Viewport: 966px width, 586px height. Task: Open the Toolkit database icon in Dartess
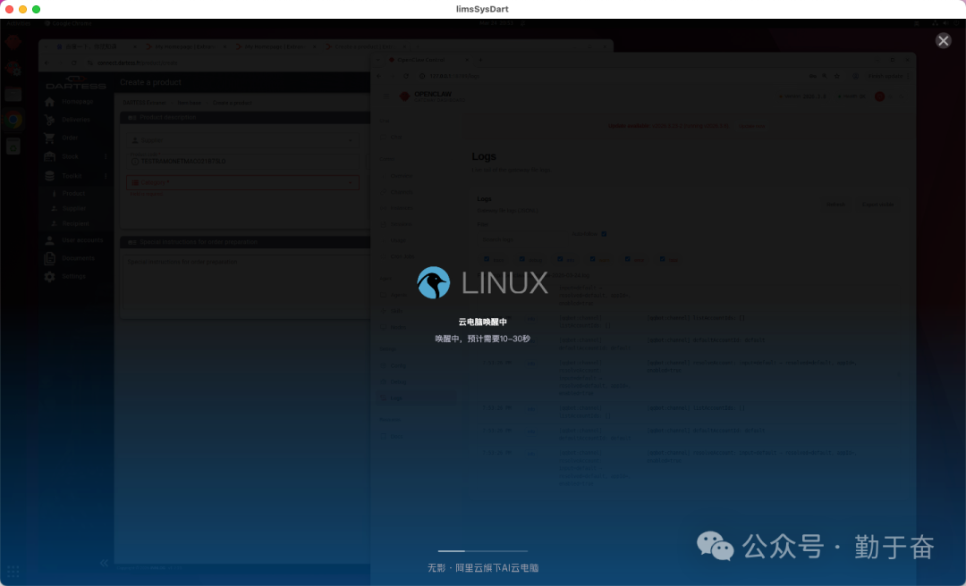coord(49,176)
